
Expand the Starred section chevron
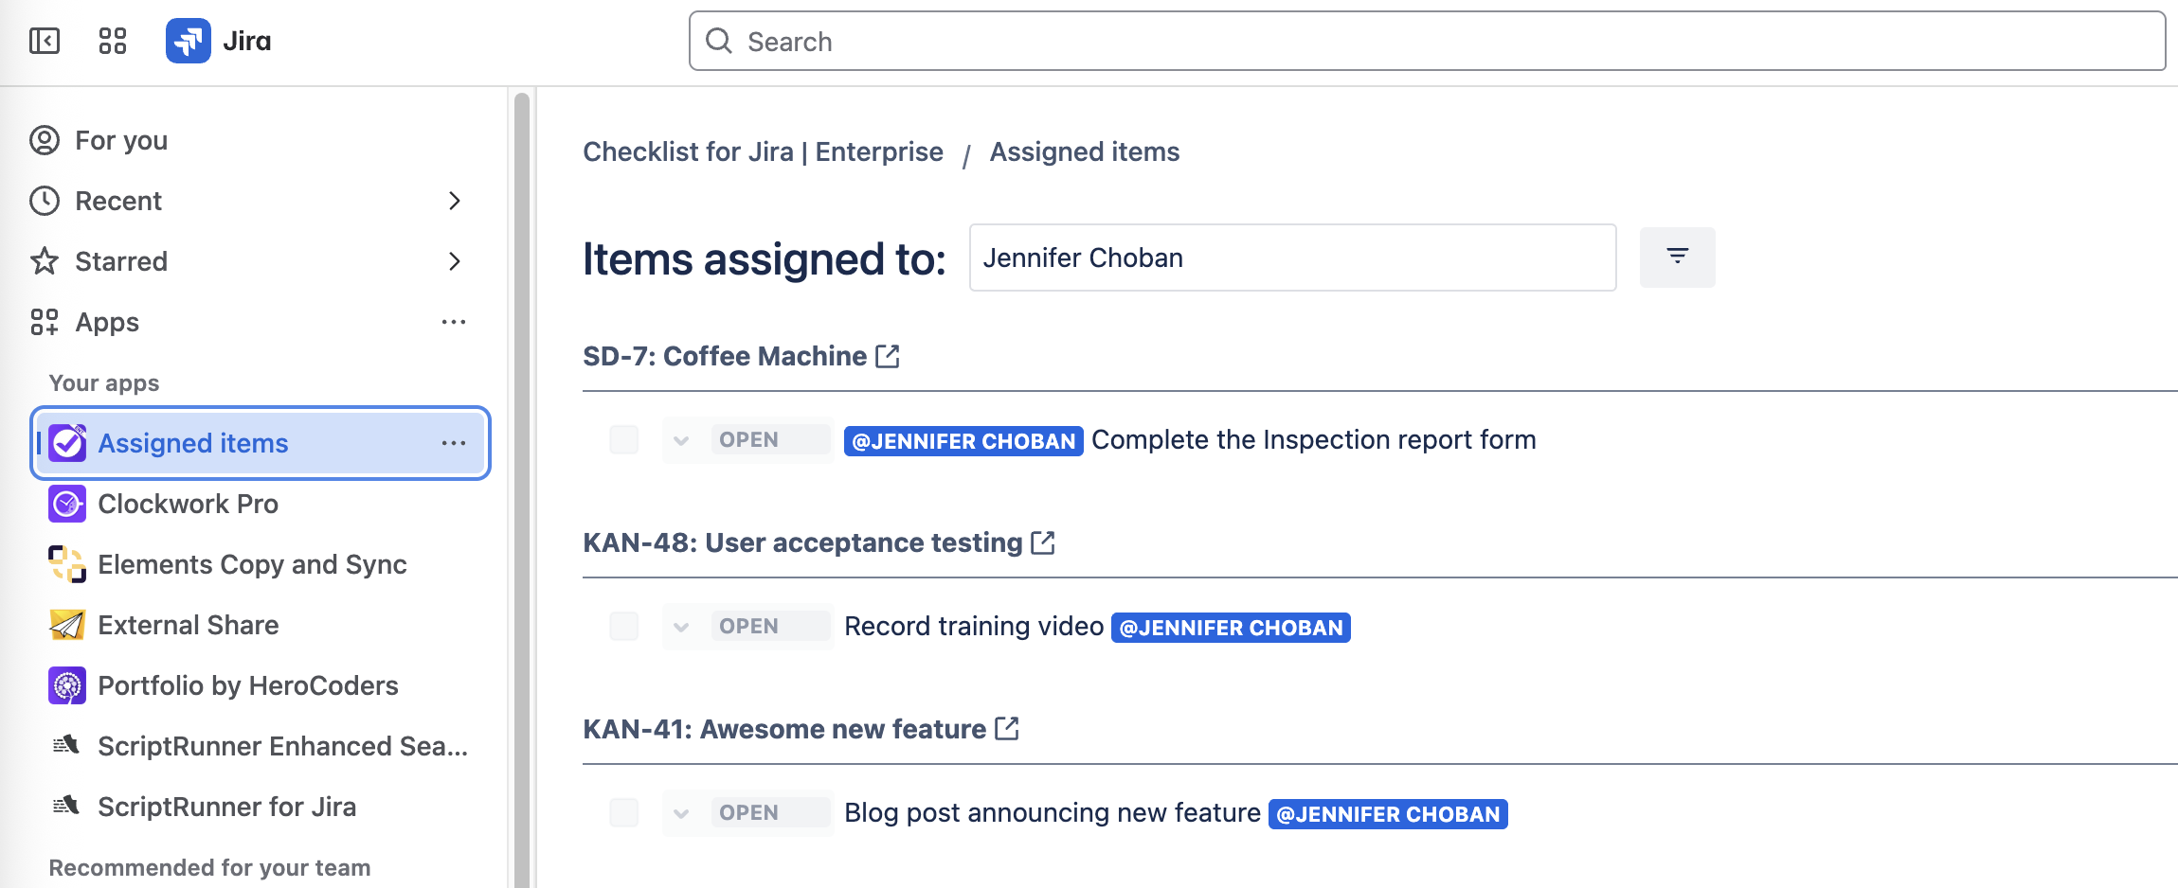pyautogui.click(x=454, y=261)
